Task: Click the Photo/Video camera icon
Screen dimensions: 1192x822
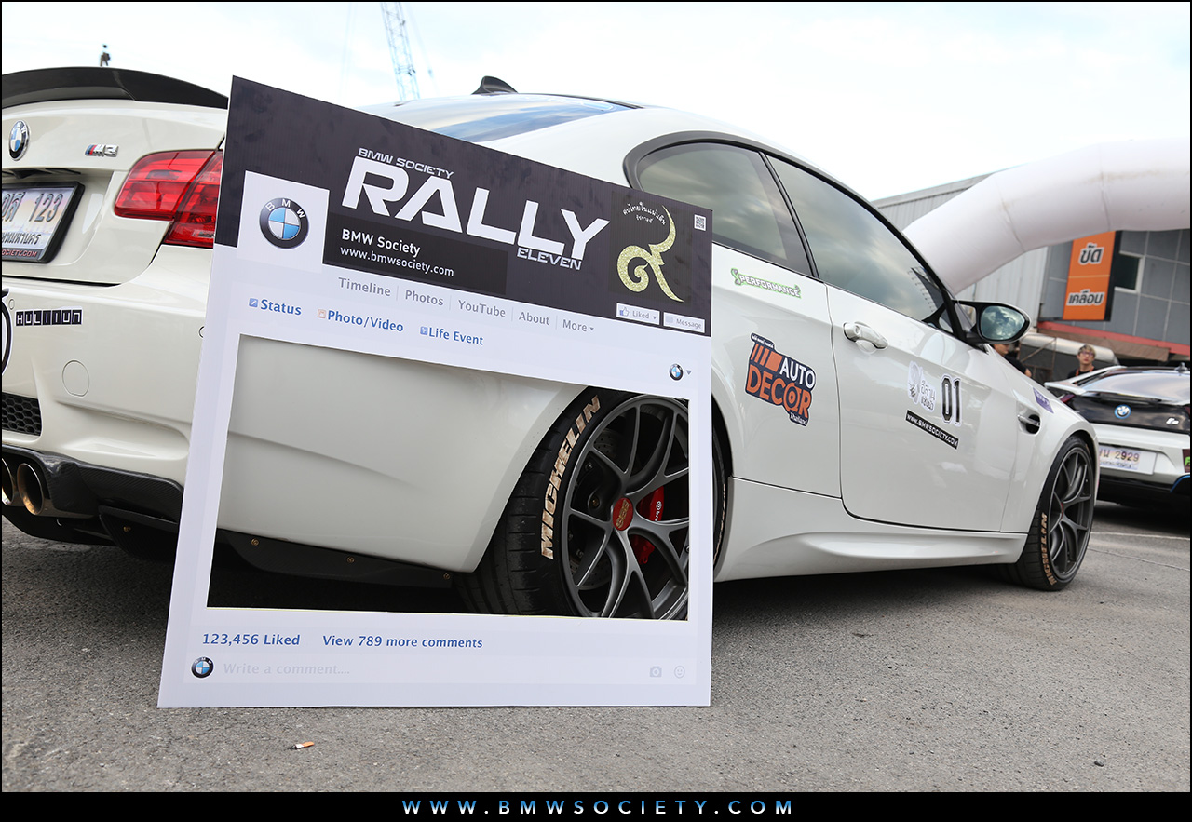Action: click(x=321, y=315)
